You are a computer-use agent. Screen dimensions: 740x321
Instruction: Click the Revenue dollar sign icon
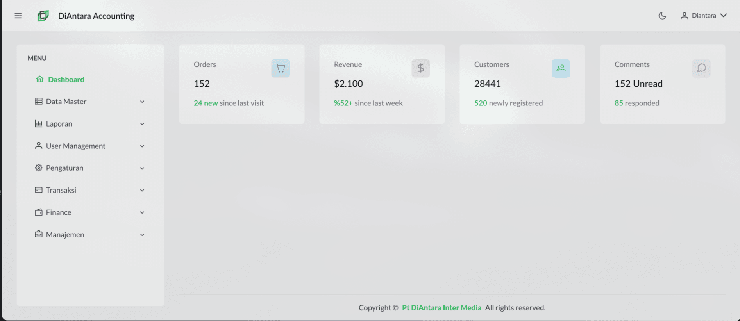coord(421,68)
